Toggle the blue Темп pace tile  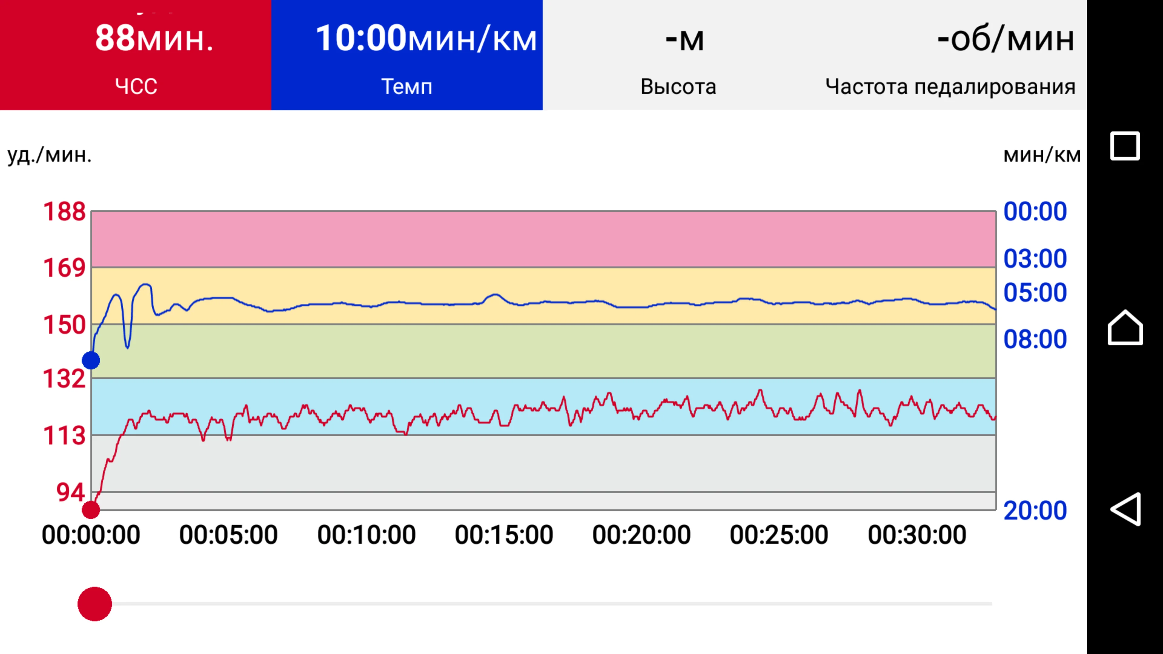[x=407, y=55]
